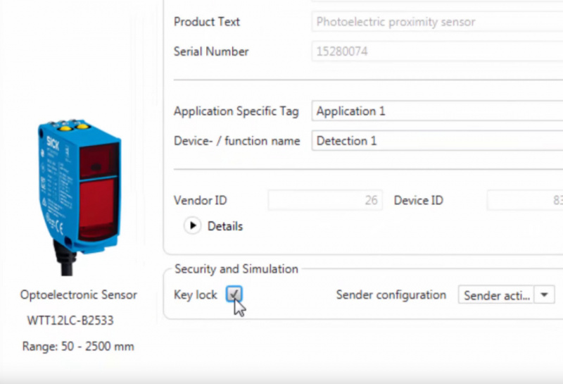Click the Product Text field
The image size is (563, 384).
click(436, 22)
